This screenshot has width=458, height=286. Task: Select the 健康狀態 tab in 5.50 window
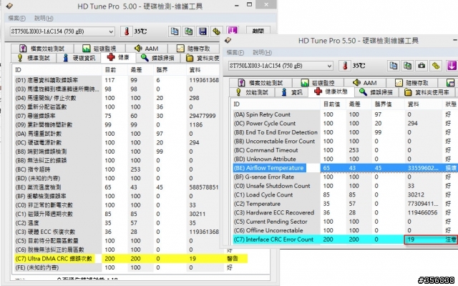point(331,92)
